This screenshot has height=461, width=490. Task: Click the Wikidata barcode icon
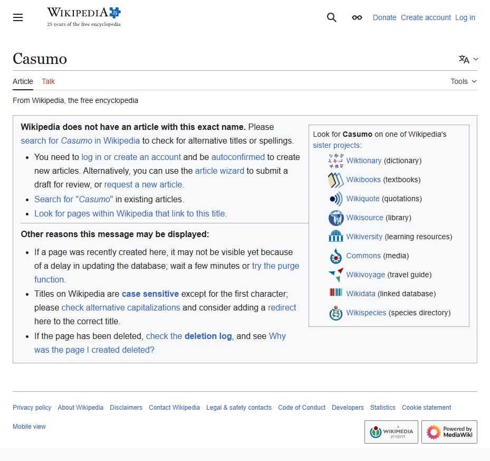336,293
